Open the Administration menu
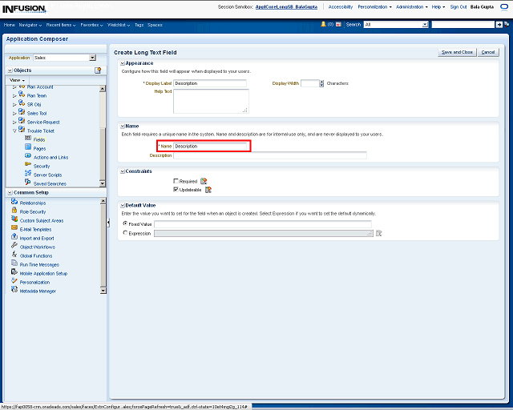The width and height of the screenshot is (513, 410). point(411,6)
